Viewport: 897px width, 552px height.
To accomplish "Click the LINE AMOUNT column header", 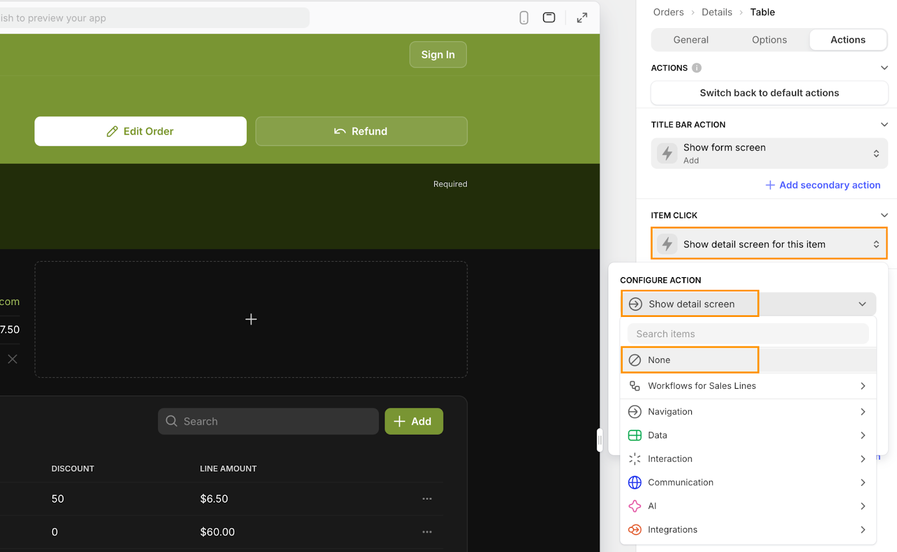I will (x=228, y=468).
